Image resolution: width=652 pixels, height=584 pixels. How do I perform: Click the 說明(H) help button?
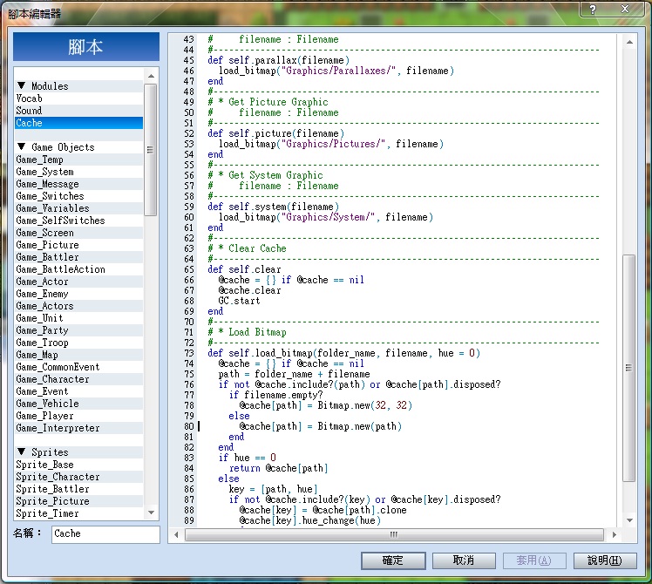tap(605, 560)
